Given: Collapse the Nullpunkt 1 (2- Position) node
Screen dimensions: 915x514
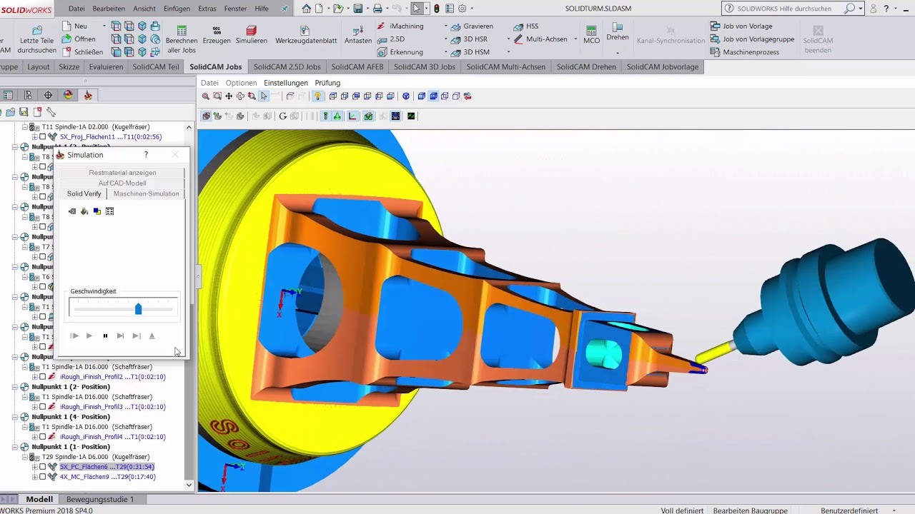Looking at the screenshot, I should [x=14, y=387].
